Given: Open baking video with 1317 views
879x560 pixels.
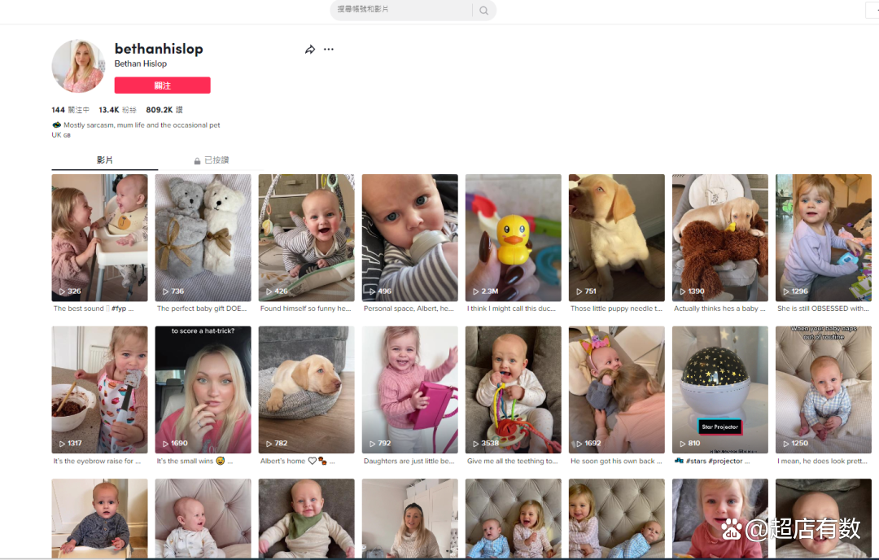Looking at the screenshot, I should [x=100, y=390].
